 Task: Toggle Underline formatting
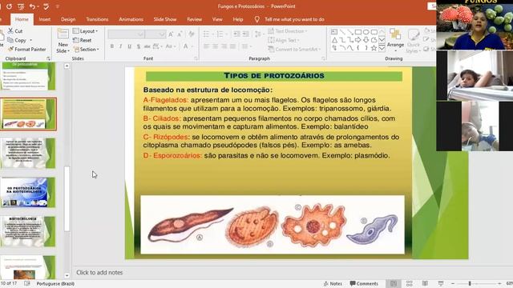(x=130, y=46)
